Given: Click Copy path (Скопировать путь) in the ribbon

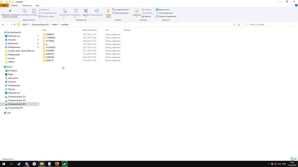Looking at the screenshot, I should point(47,13).
